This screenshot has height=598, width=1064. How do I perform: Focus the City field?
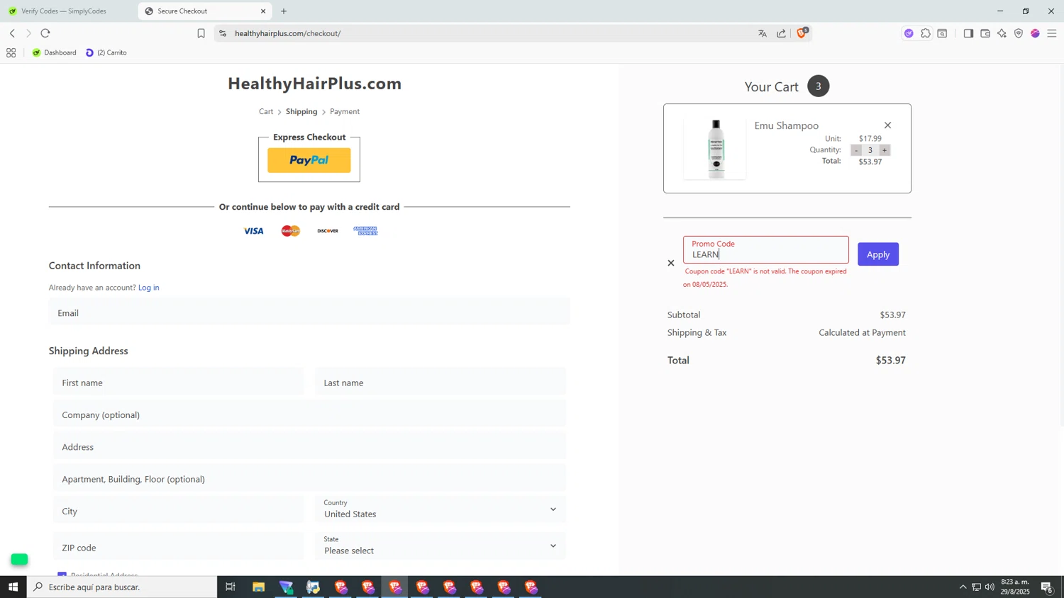178,511
